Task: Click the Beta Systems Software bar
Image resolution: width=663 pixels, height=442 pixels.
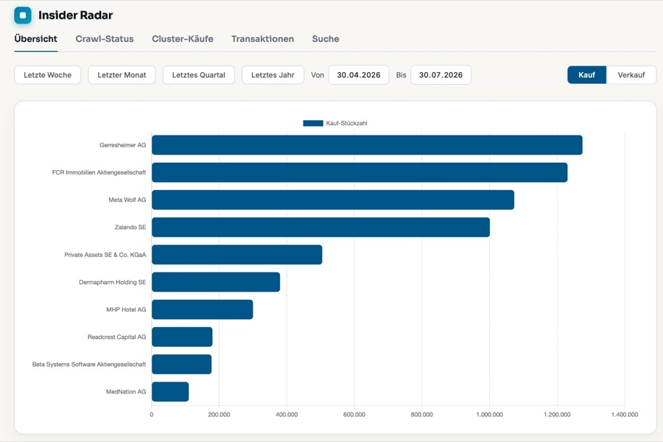Action: tap(181, 364)
